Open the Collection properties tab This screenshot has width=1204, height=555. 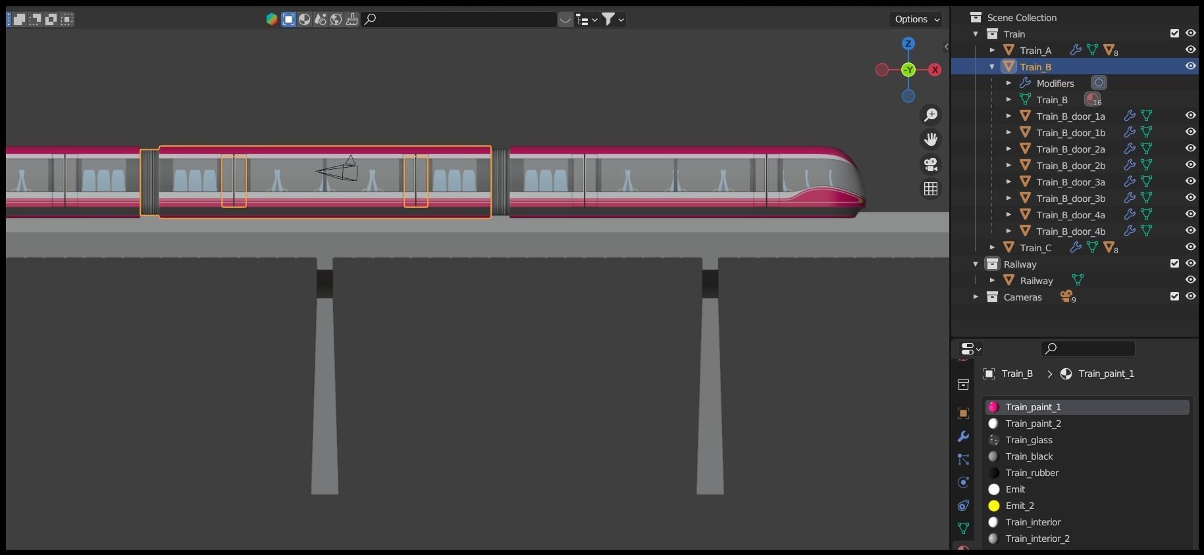[963, 385]
